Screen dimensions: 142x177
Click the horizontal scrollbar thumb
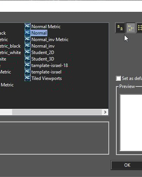(57, 112)
